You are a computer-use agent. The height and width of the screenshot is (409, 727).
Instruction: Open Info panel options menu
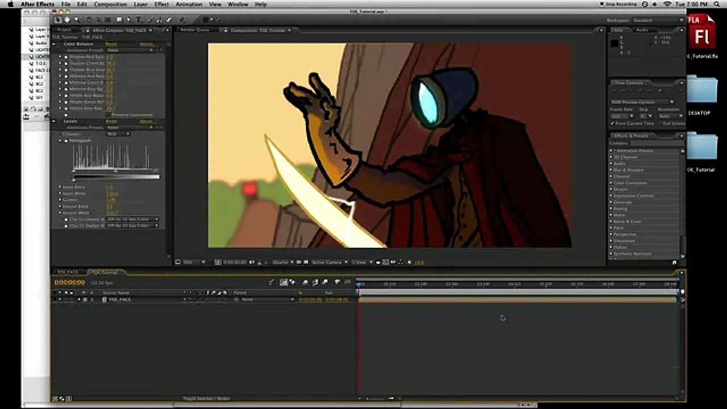coord(682,30)
